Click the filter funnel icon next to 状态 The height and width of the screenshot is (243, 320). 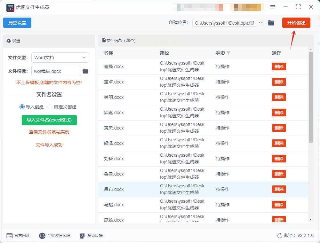(228, 53)
